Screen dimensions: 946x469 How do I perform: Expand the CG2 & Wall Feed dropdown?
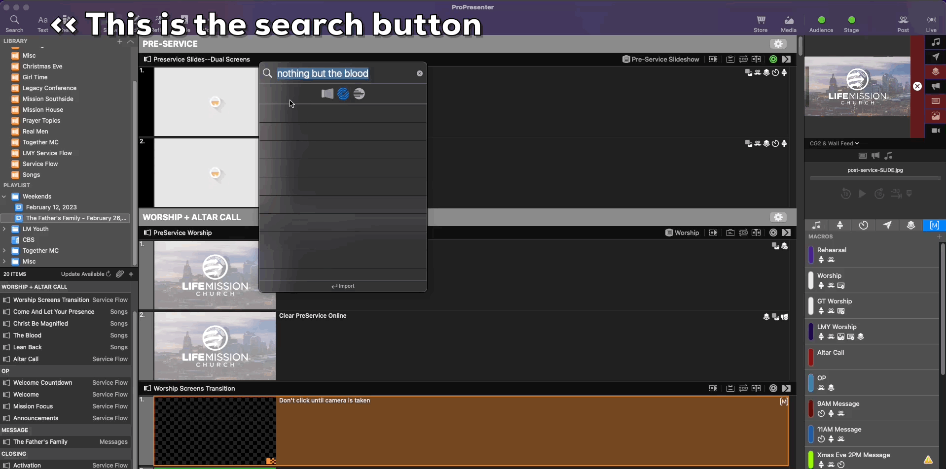835,144
